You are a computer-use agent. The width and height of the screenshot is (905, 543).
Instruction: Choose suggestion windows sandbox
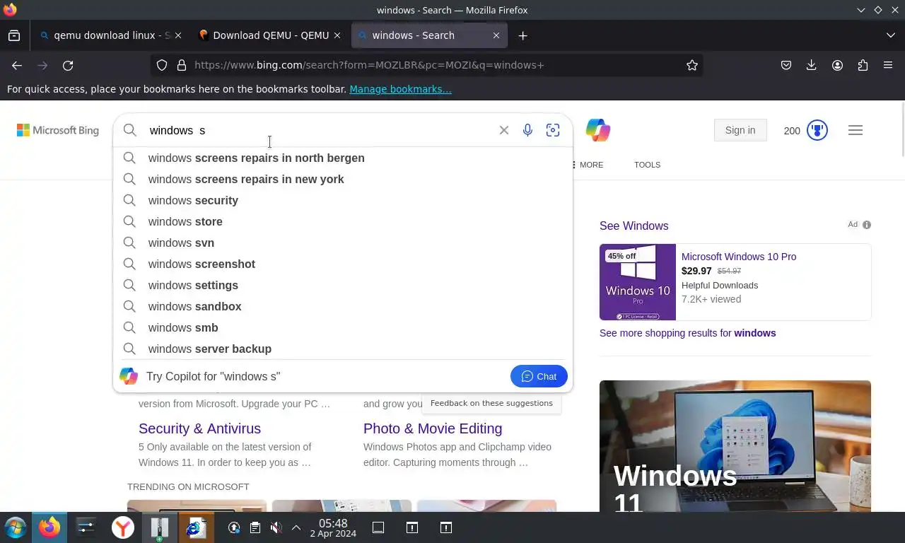tap(343, 306)
